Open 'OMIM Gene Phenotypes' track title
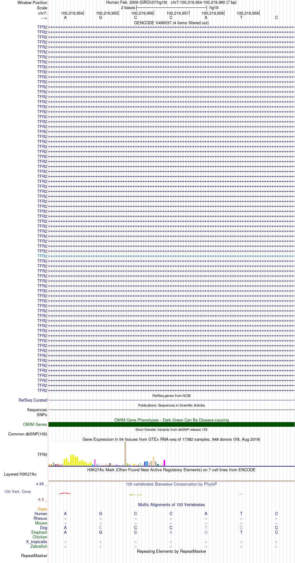The width and height of the screenshot is (295, 563). point(171,420)
